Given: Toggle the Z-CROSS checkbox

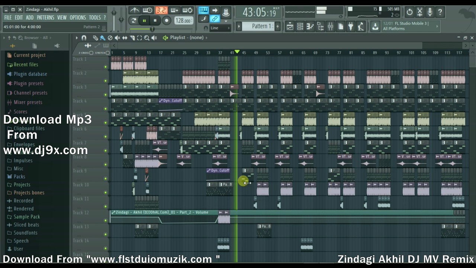Looking at the screenshot, I should coord(91,53).
